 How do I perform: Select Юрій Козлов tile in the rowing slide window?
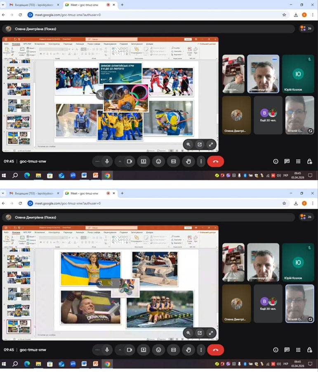point(298,262)
